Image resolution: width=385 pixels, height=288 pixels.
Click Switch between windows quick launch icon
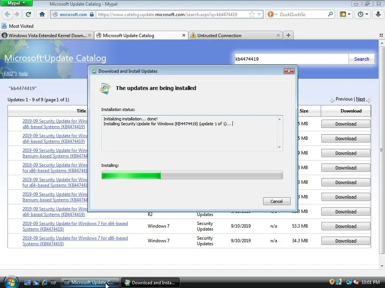[36, 282]
